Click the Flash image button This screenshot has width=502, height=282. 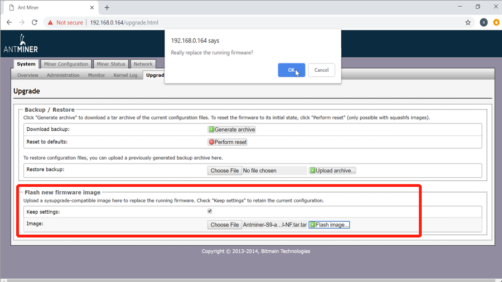[329, 225]
